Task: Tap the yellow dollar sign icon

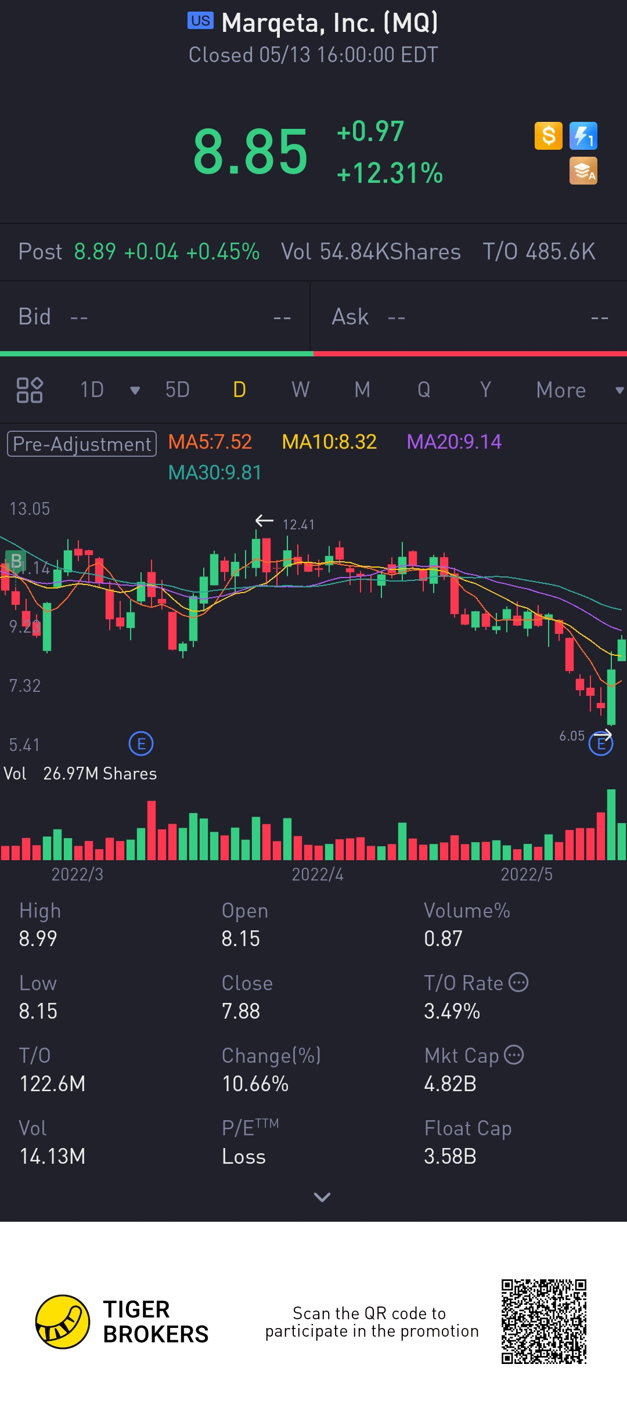Action: (x=549, y=136)
